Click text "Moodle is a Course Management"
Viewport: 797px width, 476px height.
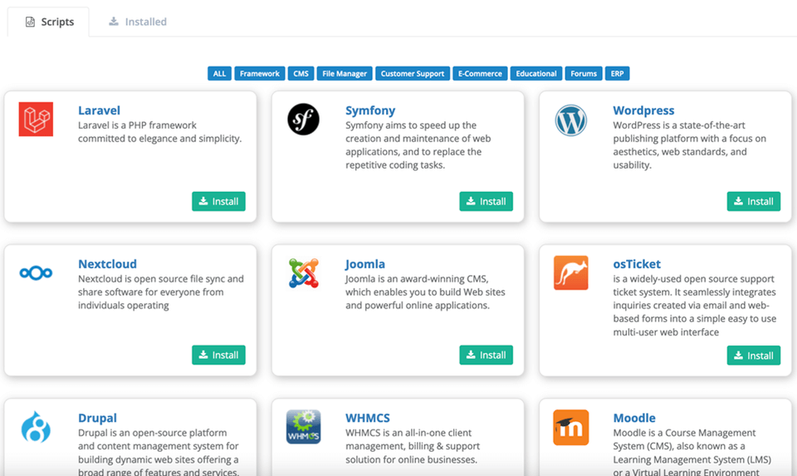click(x=684, y=433)
